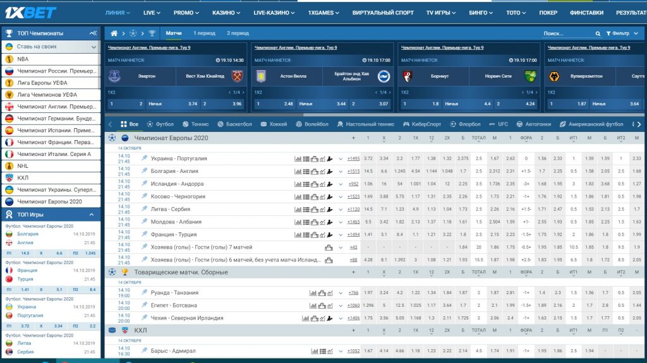Open the graph icon for Египет - Ботсвана
This screenshot has height=363, width=647.
(330, 306)
